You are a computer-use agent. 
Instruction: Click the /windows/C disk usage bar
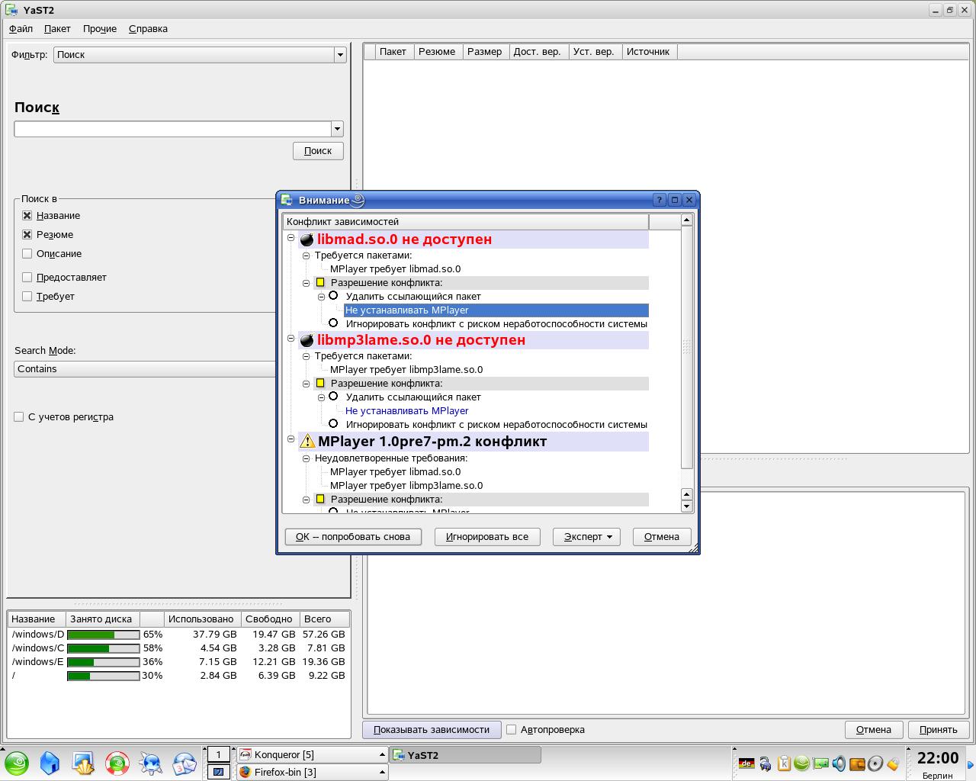point(104,648)
